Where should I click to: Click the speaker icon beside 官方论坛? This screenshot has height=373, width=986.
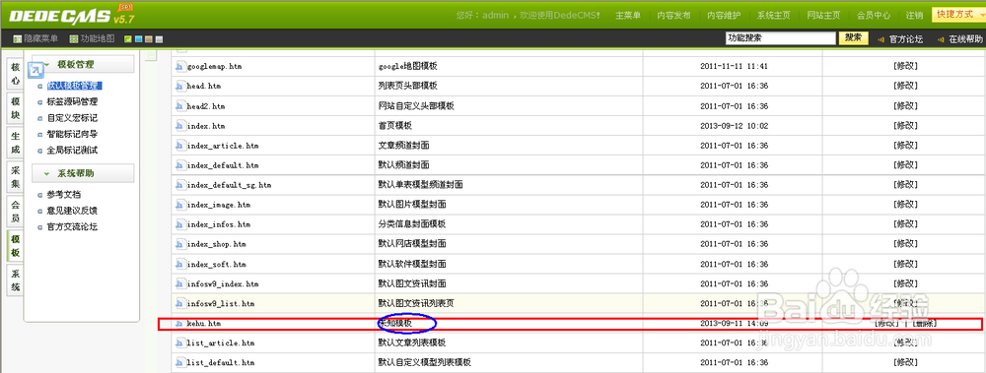880,39
